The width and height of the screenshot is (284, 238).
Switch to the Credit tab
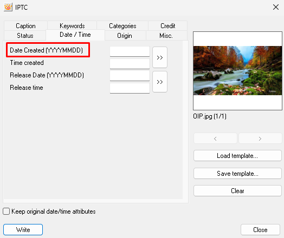[167, 26]
